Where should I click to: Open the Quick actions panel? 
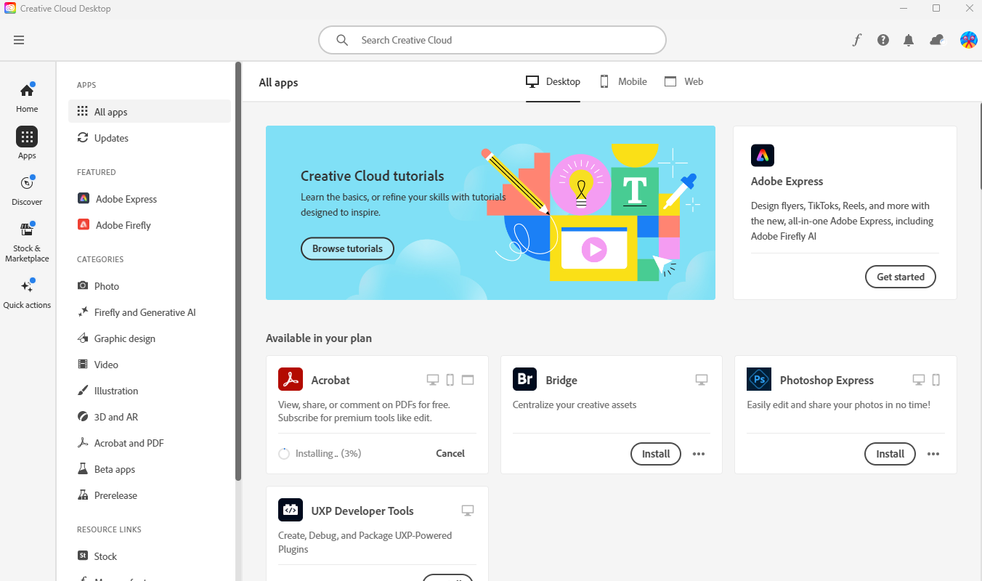pyautogui.click(x=26, y=289)
